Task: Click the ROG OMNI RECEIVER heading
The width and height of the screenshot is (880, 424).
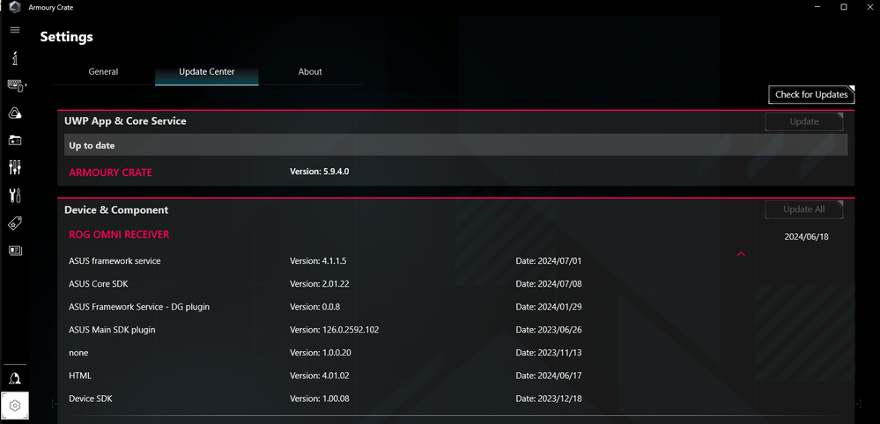Action: [119, 235]
